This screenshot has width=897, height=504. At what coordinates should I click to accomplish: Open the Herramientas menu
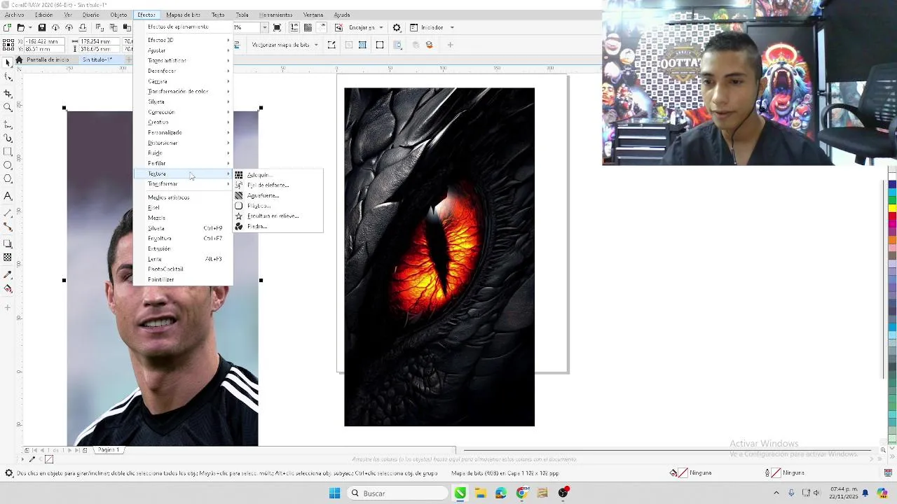(x=275, y=15)
